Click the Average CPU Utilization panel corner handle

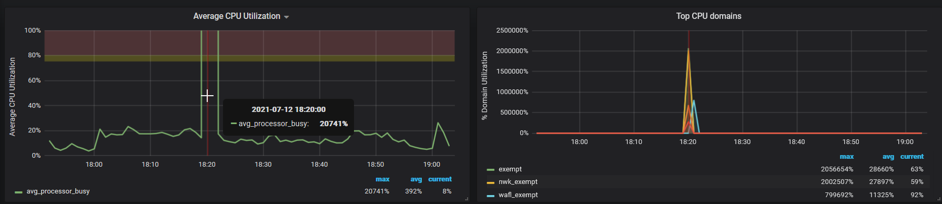point(467,199)
